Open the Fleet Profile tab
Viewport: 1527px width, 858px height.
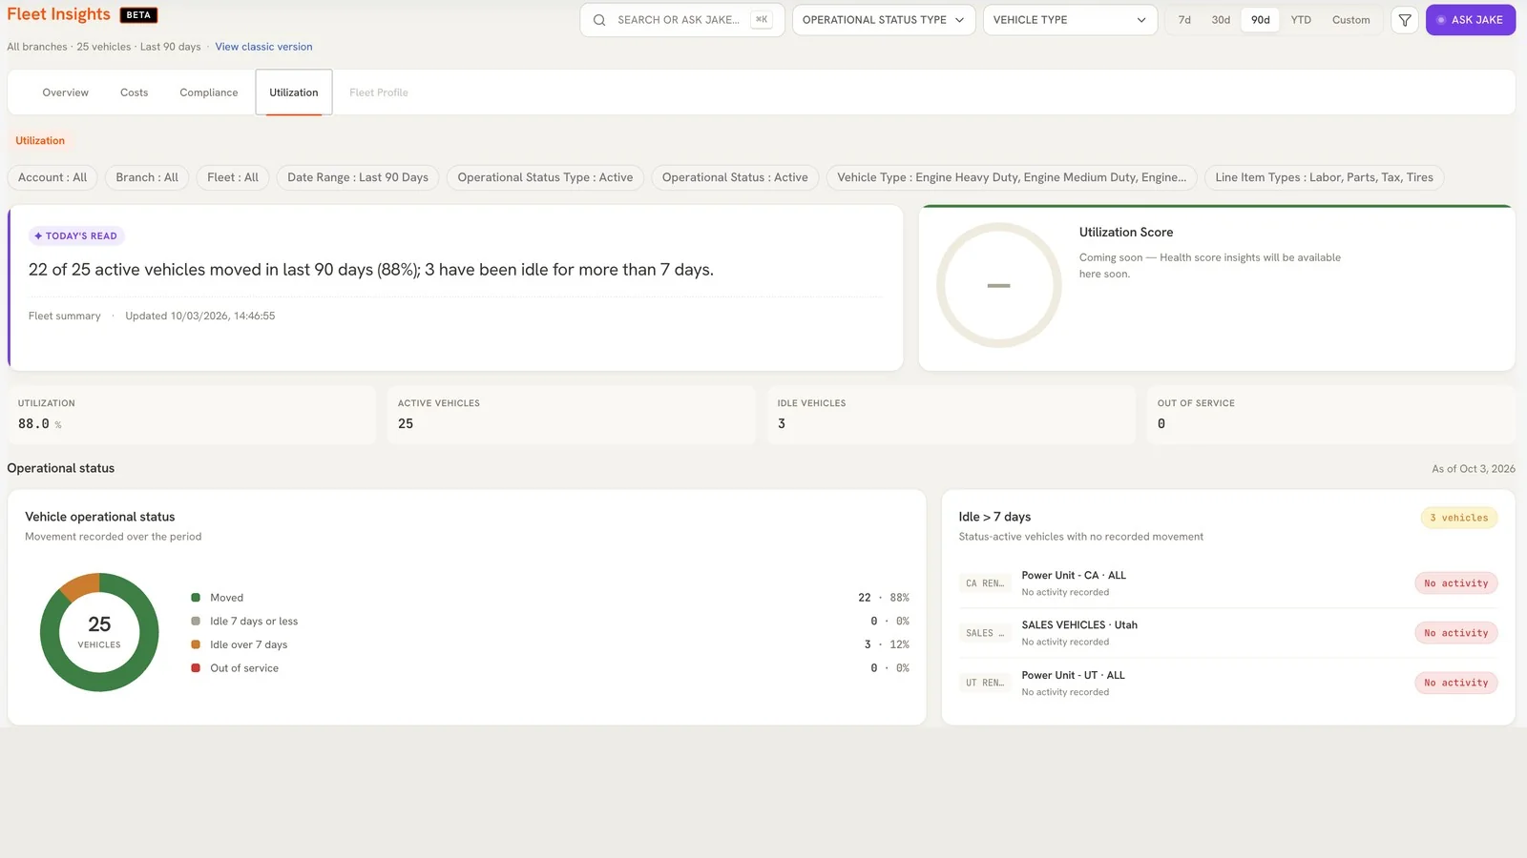click(379, 92)
